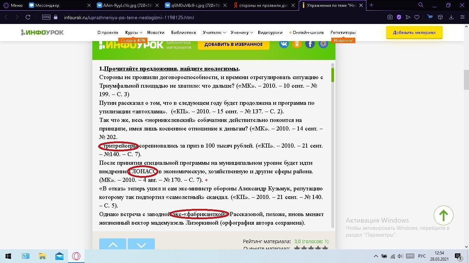This screenshot has width=469, height=263.
Task: Show hidden system tray icons
Action: [376, 256]
